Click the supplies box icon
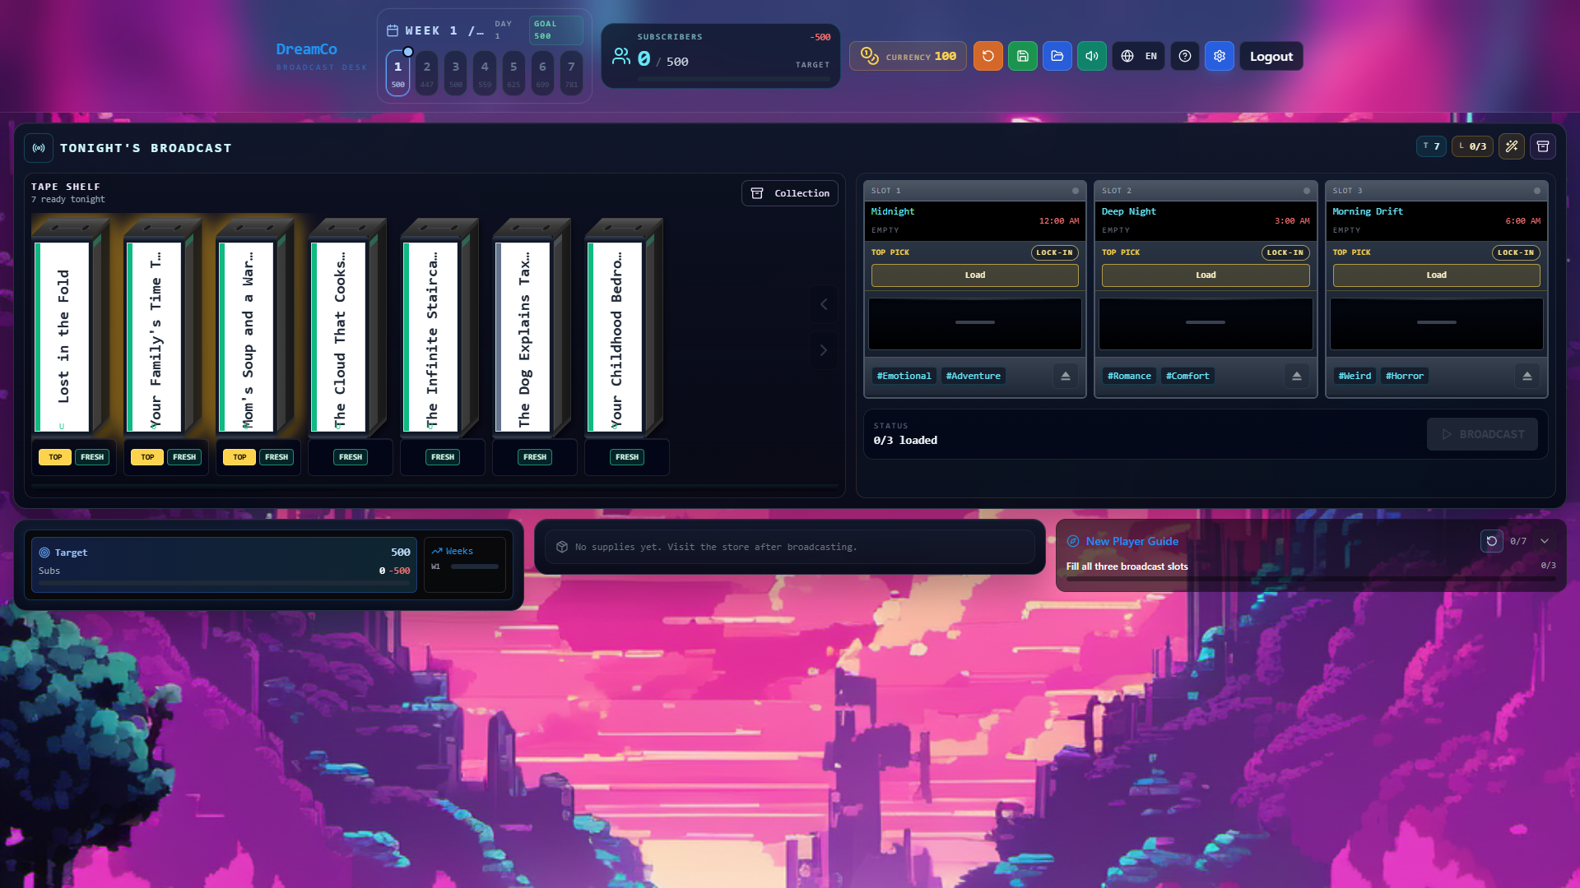Image resolution: width=1580 pixels, height=888 pixels. point(562,547)
